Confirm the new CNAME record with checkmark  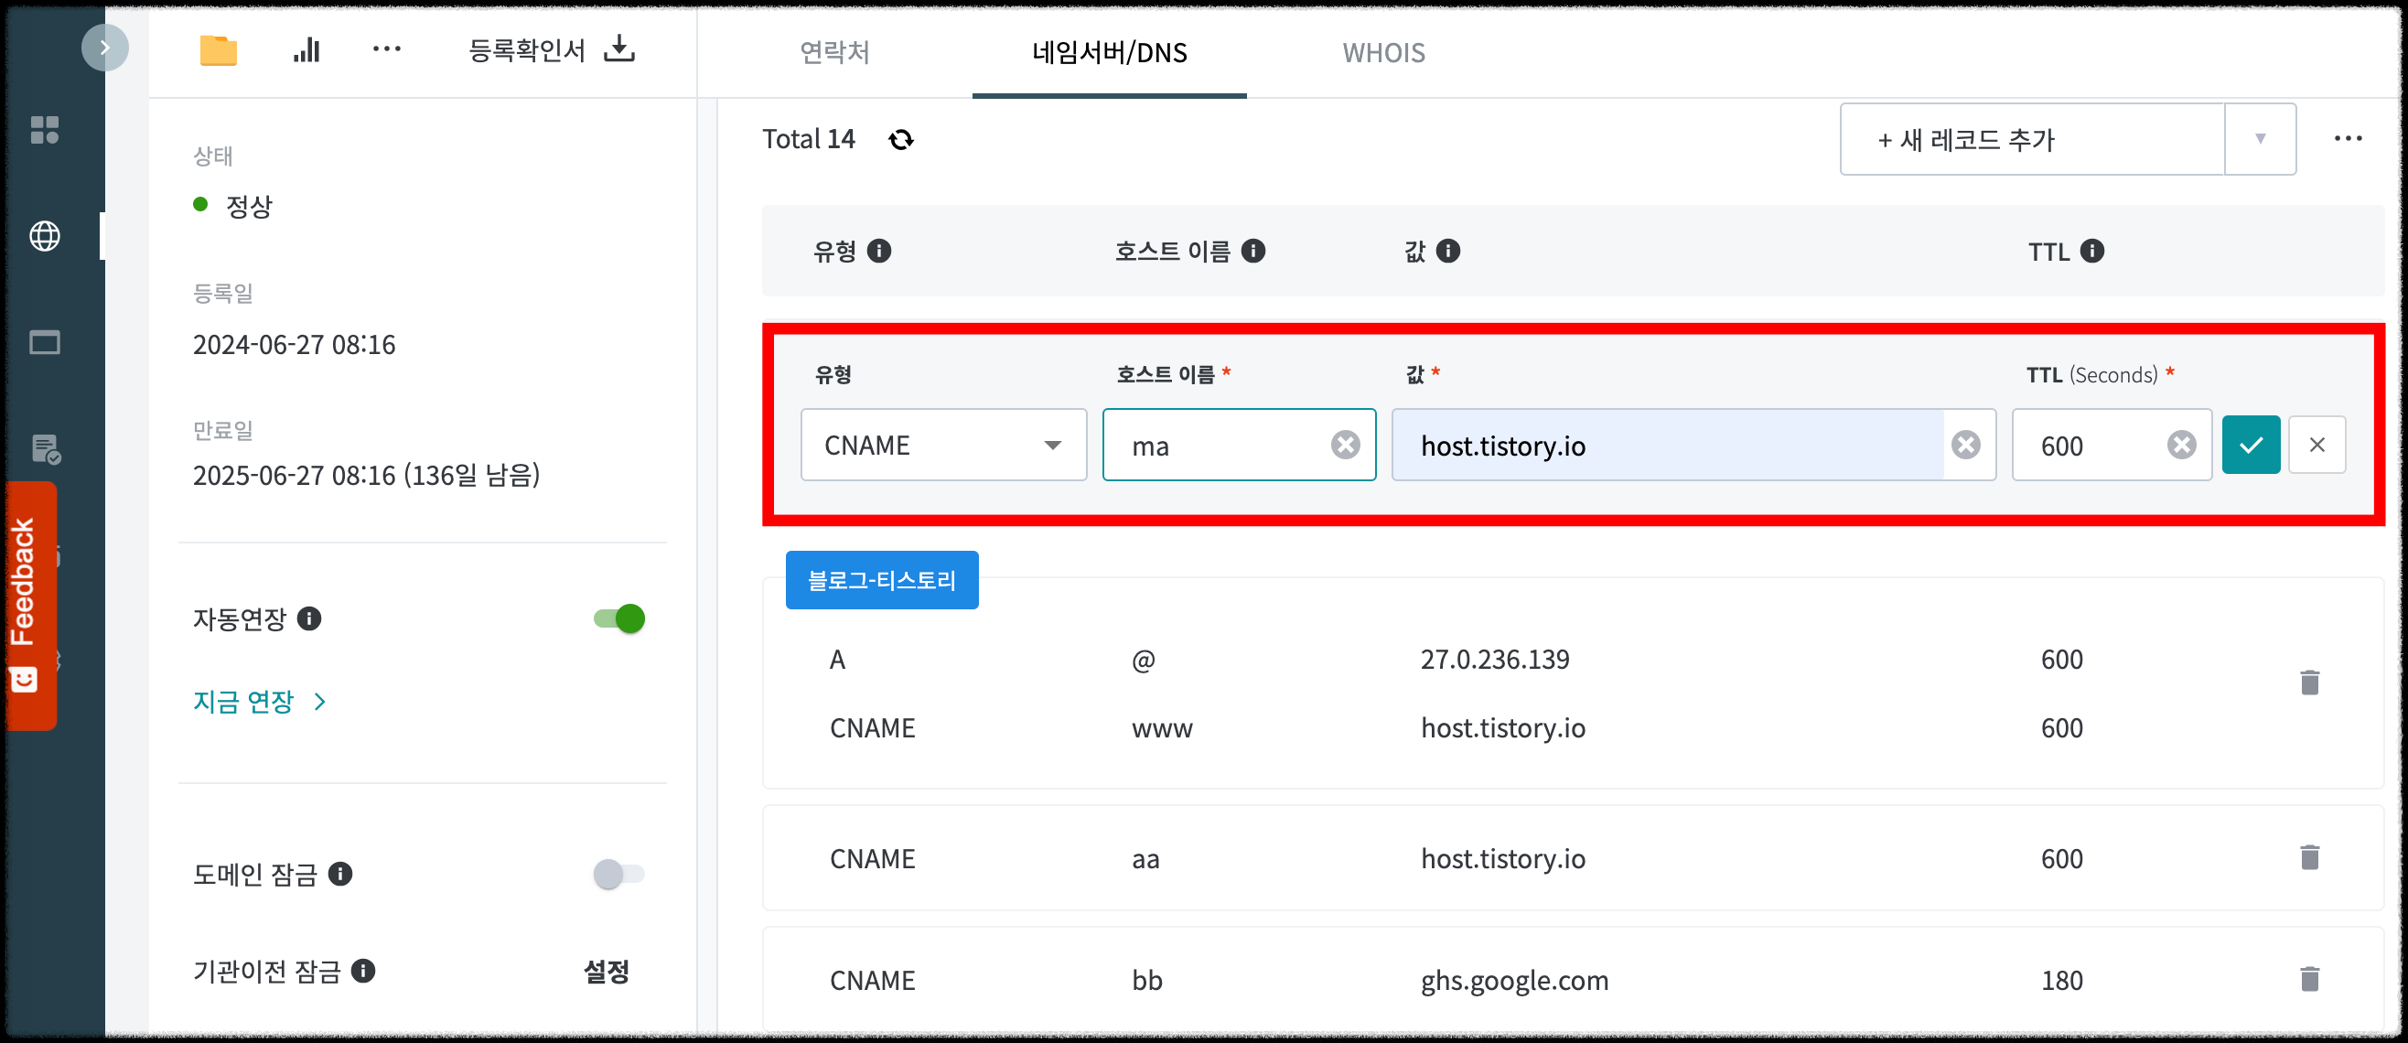tap(2251, 444)
